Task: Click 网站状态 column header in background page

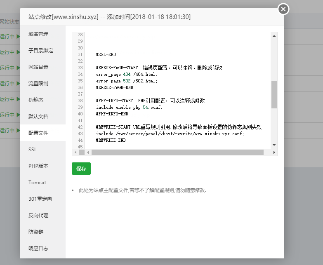Action: tap(9, 21)
